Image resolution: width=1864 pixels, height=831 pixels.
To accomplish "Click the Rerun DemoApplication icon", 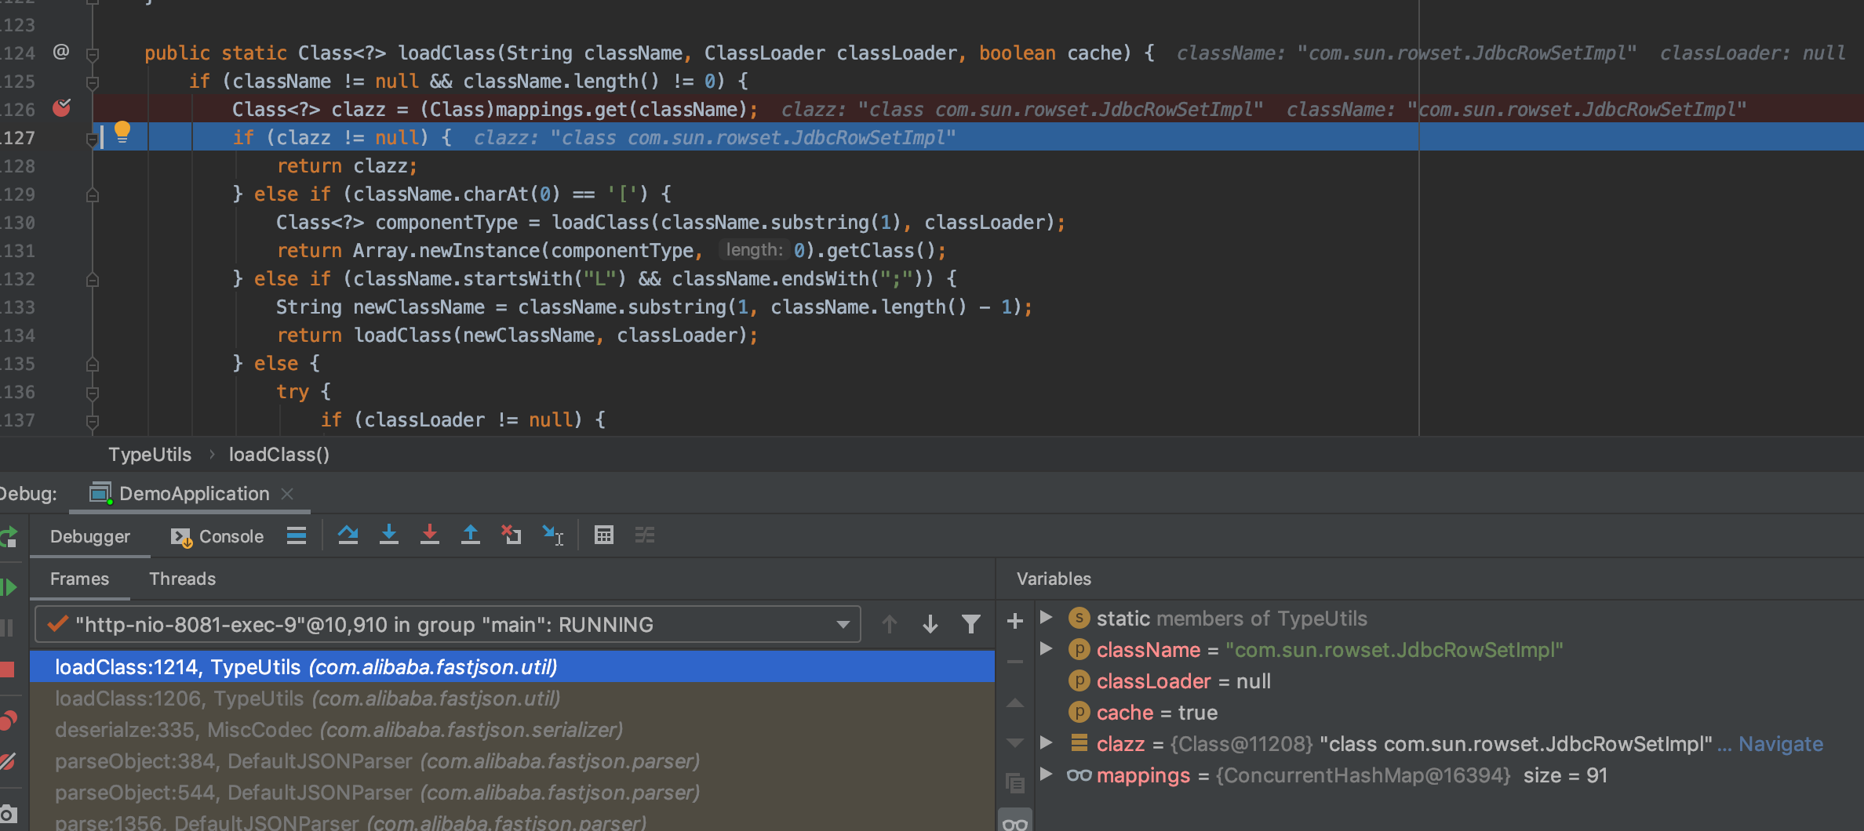I will (8, 537).
